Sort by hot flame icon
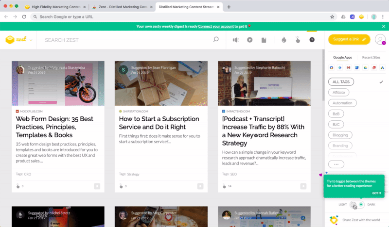Image resolution: width=389 pixels, height=227 pixels. click(284, 40)
